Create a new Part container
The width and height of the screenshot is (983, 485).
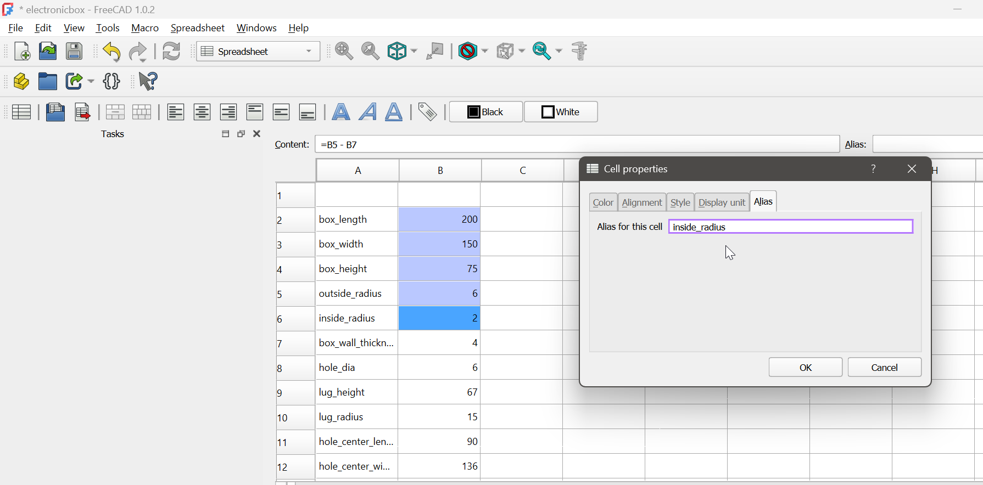point(21,81)
